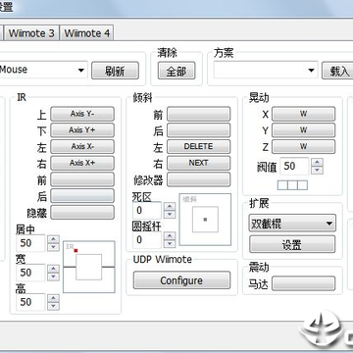Click the 晃动 Y mapping button

(304, 130)
